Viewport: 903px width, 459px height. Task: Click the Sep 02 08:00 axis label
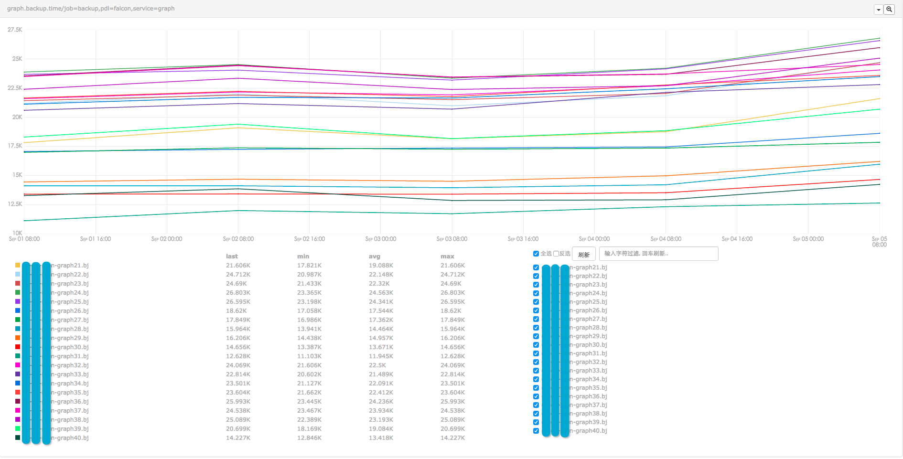[x=238, y=239]
